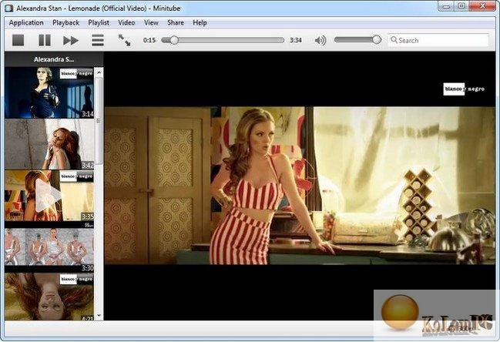Open the Playlist menu

(x=99, y=22)
